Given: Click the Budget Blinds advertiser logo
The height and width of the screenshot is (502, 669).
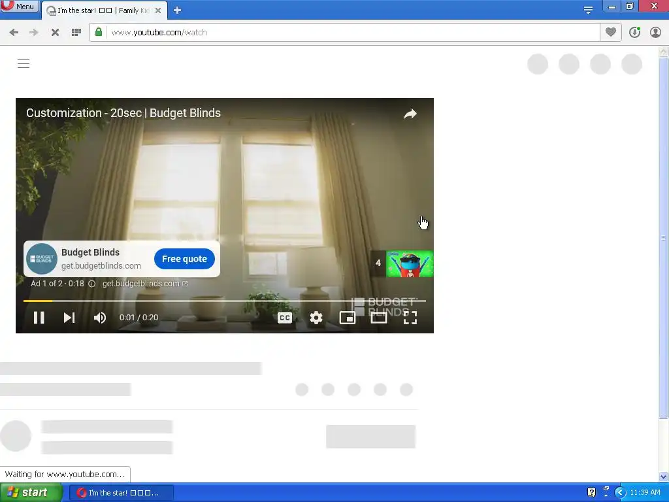Looking at the screenshot, I should [x=42, y=259].
